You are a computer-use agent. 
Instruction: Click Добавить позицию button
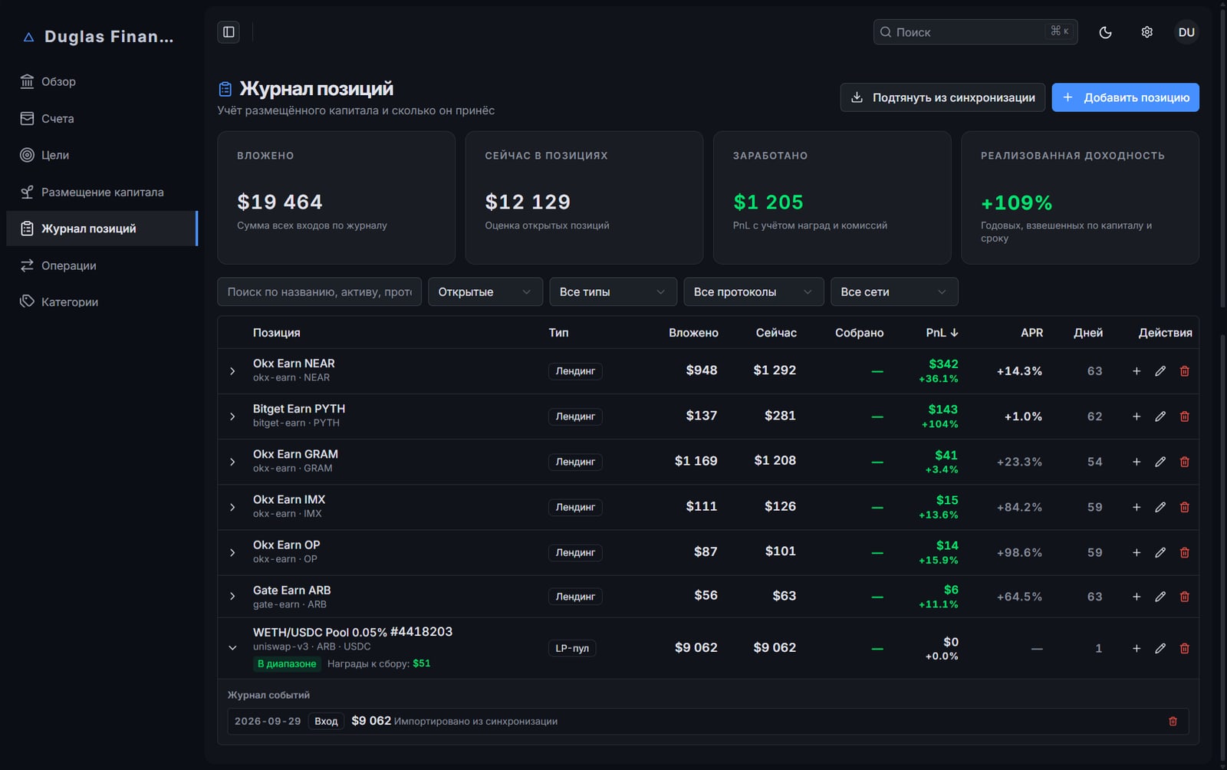click(x=1125, y=97)
